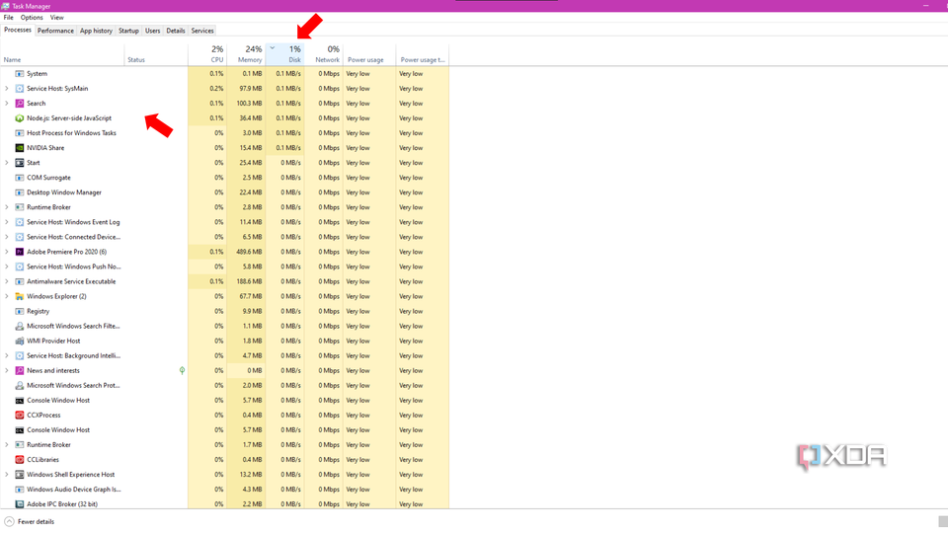This screenshot has width=948, height=533.
Task: Sort by the Name column header
Action: [62, 53]
